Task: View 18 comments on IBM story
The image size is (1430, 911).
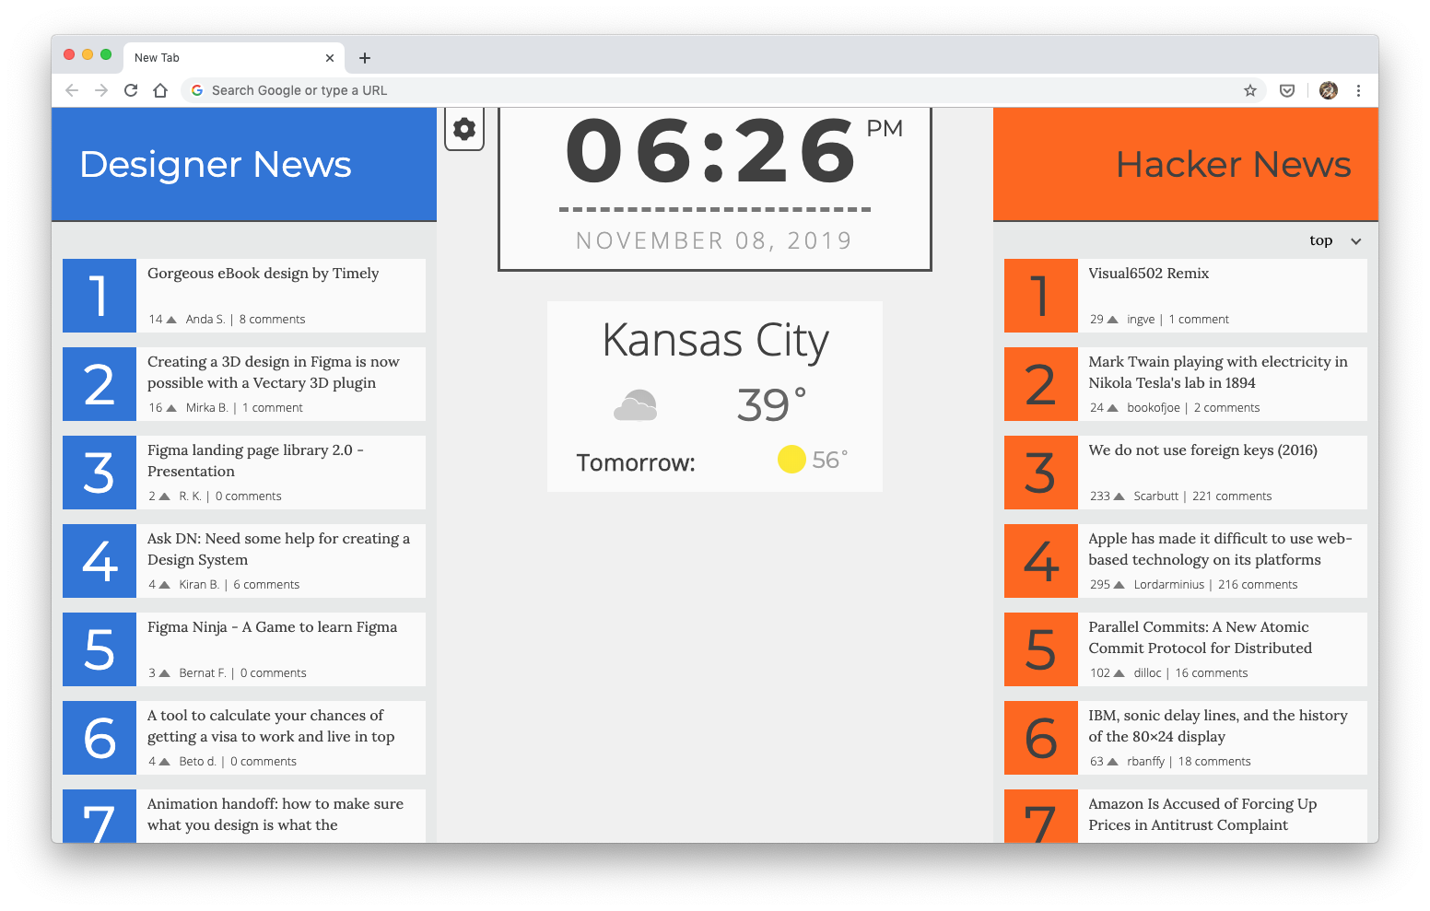Action: 1214,762
